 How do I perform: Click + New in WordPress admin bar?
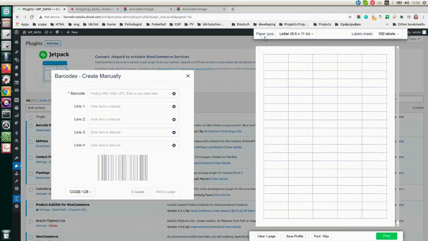tap(72, 32)
